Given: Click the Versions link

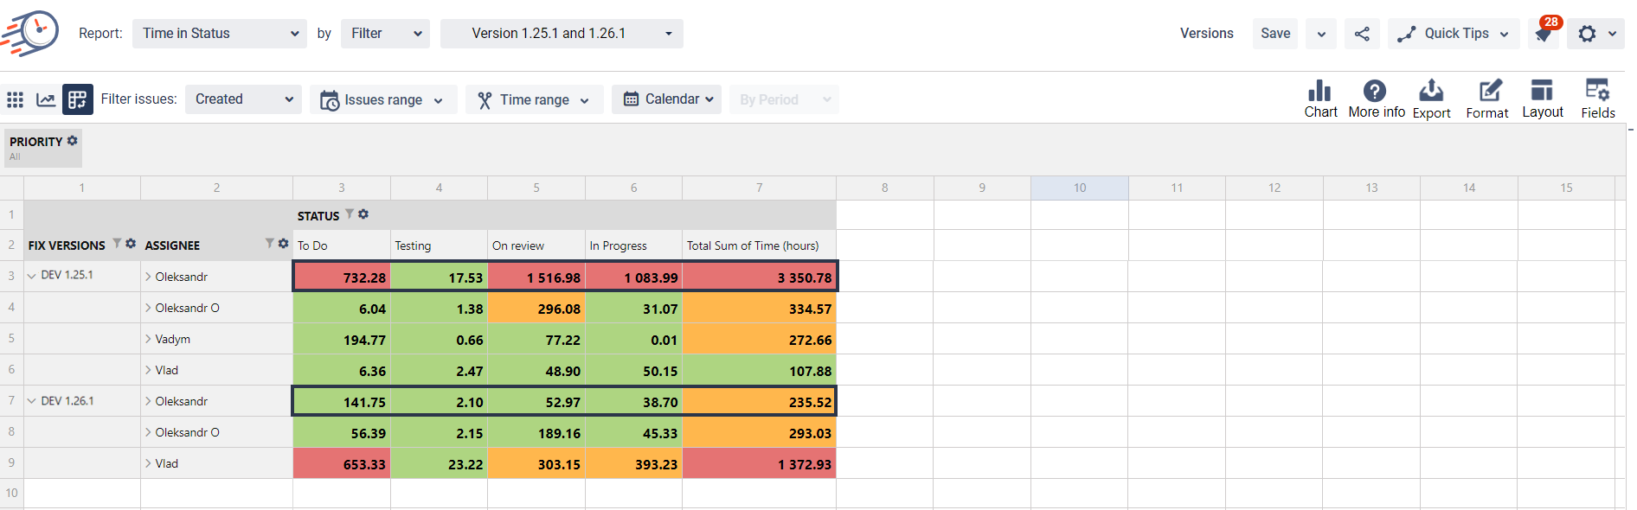Looking at the screenshot, I should pos(1206,34).
